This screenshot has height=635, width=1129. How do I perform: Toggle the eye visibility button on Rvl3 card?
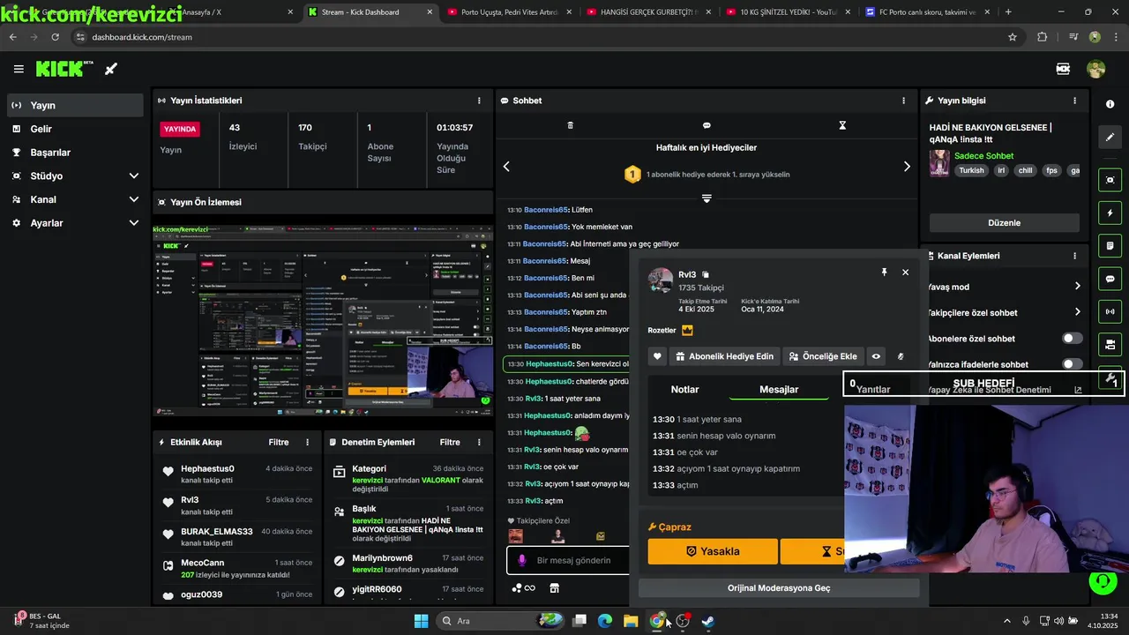[876, 356]
